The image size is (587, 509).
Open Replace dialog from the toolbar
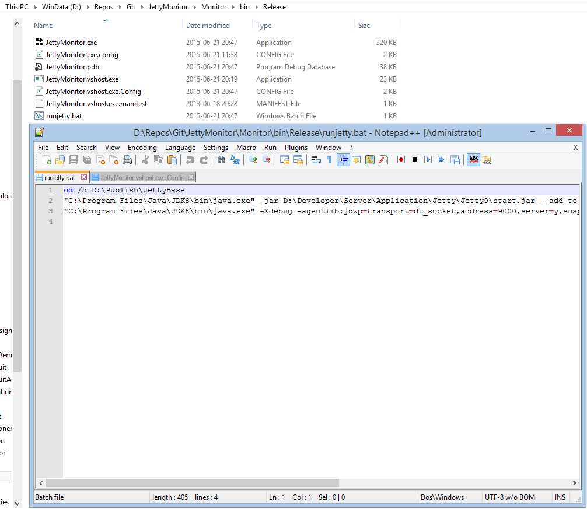(235, 160)
